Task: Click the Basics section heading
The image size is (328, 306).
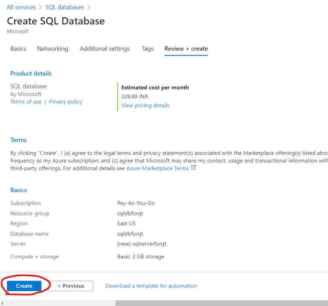Action: (19, 190)
